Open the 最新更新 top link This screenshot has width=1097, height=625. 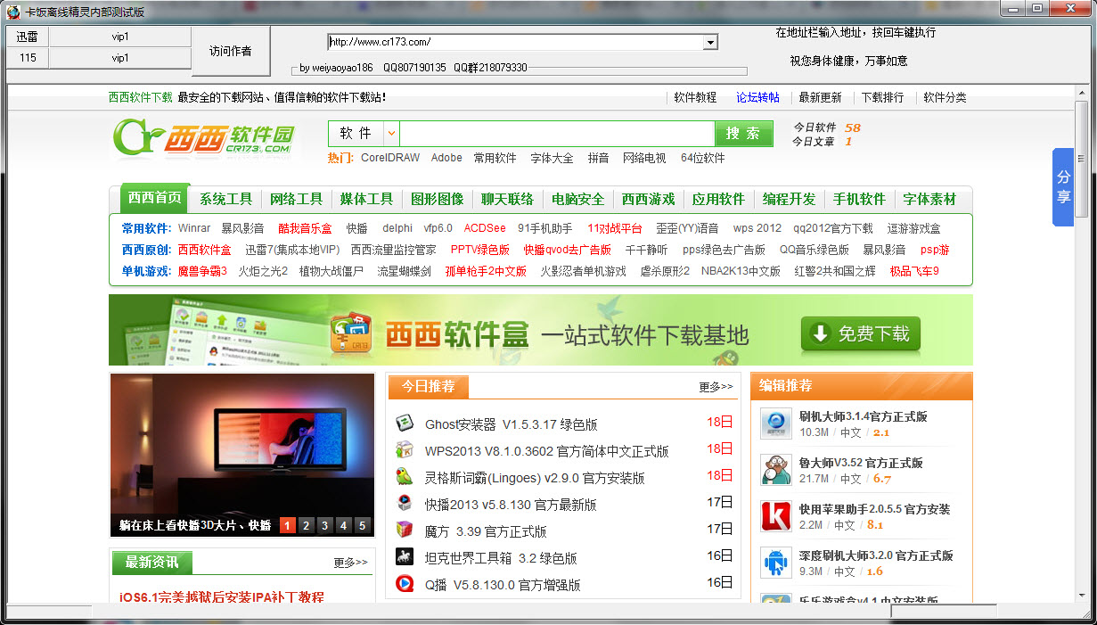[x=820, y=97]
